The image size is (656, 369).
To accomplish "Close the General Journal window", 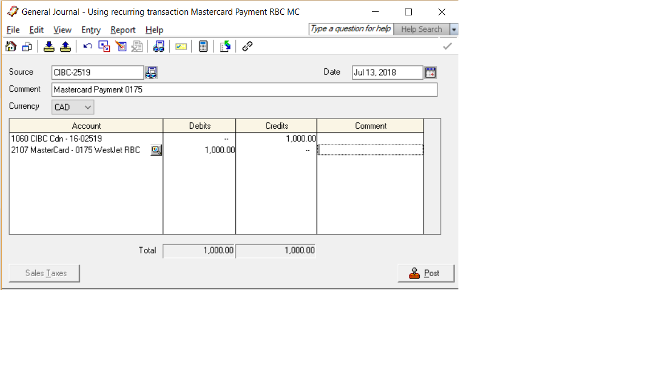I will 442,12.
